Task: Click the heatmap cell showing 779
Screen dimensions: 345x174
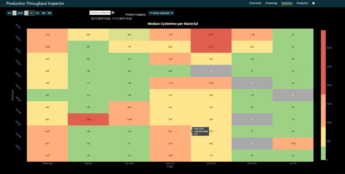Action: pos(129,47)
